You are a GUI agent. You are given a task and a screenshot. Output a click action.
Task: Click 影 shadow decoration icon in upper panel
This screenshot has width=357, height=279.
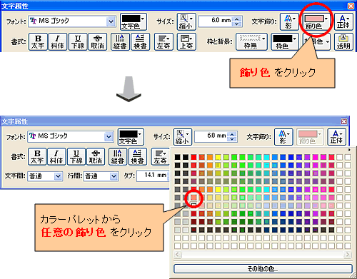pos(289,21)
